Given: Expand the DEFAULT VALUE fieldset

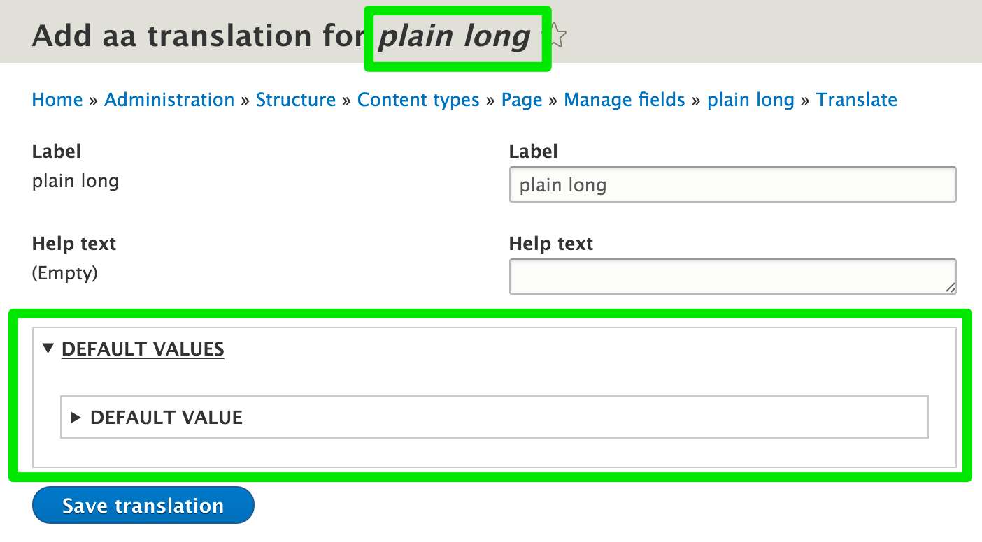Looking at the screenshot, I should (166, 417).
